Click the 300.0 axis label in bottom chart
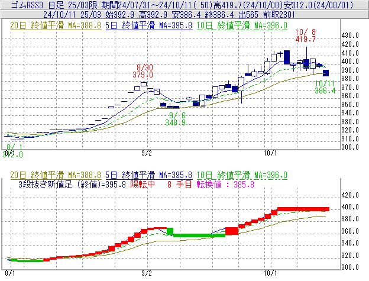This screenshot has height=281, width=369. coord(350,267)
